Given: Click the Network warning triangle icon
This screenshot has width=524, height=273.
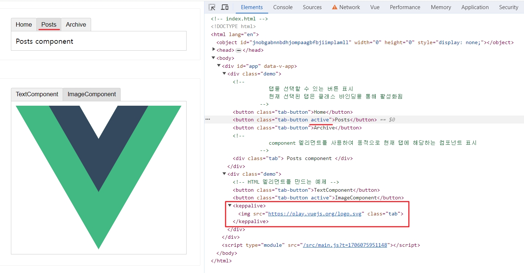Looking at the screenshot, I should [335, 7].
